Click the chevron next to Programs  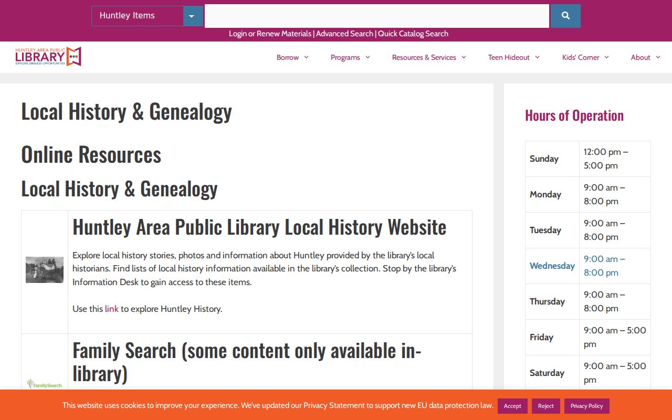(367, 57)
